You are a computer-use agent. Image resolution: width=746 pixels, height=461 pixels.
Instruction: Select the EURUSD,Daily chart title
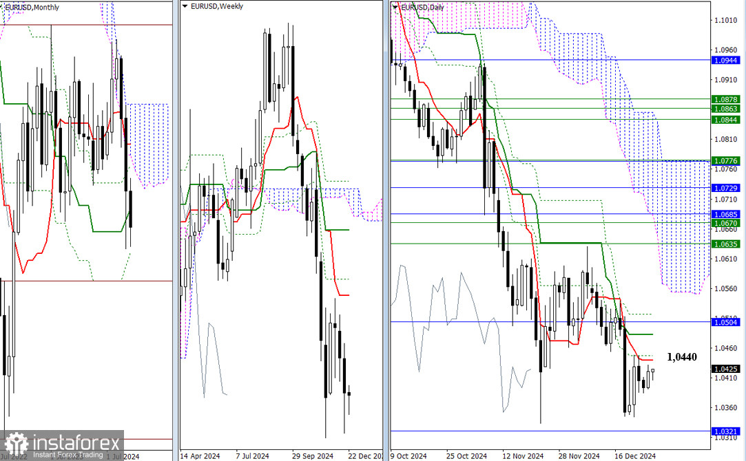pyautogui.click(x=422, y=8)
